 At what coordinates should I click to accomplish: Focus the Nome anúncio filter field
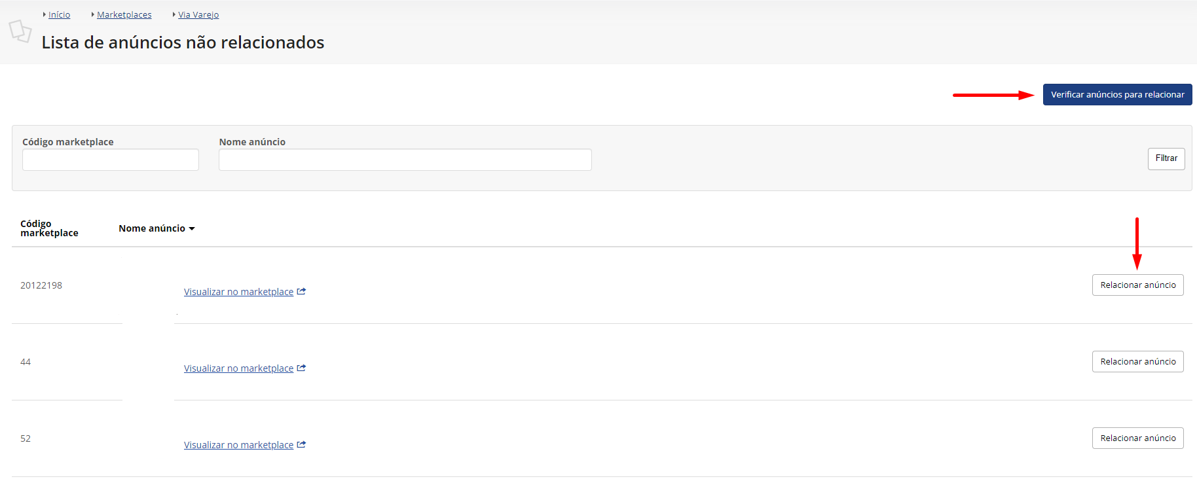click(x=405, y=160)
